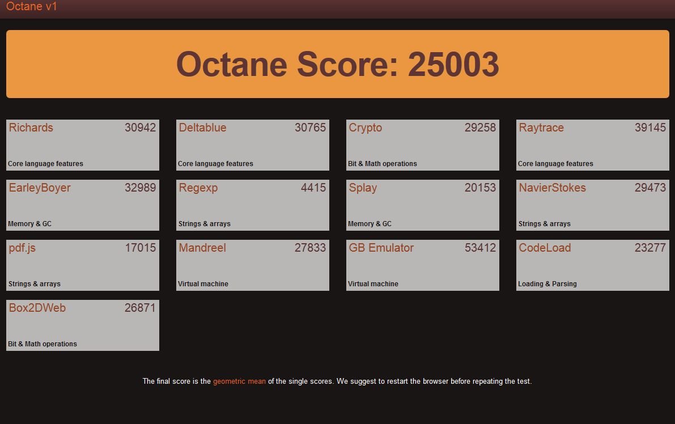
Task: Open the Raytrace benchmark link
Action: (541, 128)
